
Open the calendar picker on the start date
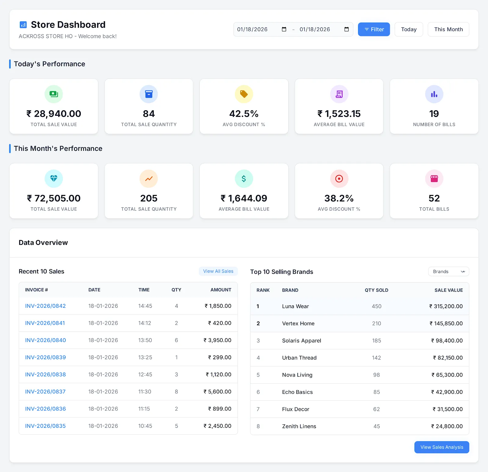point(284,29)
